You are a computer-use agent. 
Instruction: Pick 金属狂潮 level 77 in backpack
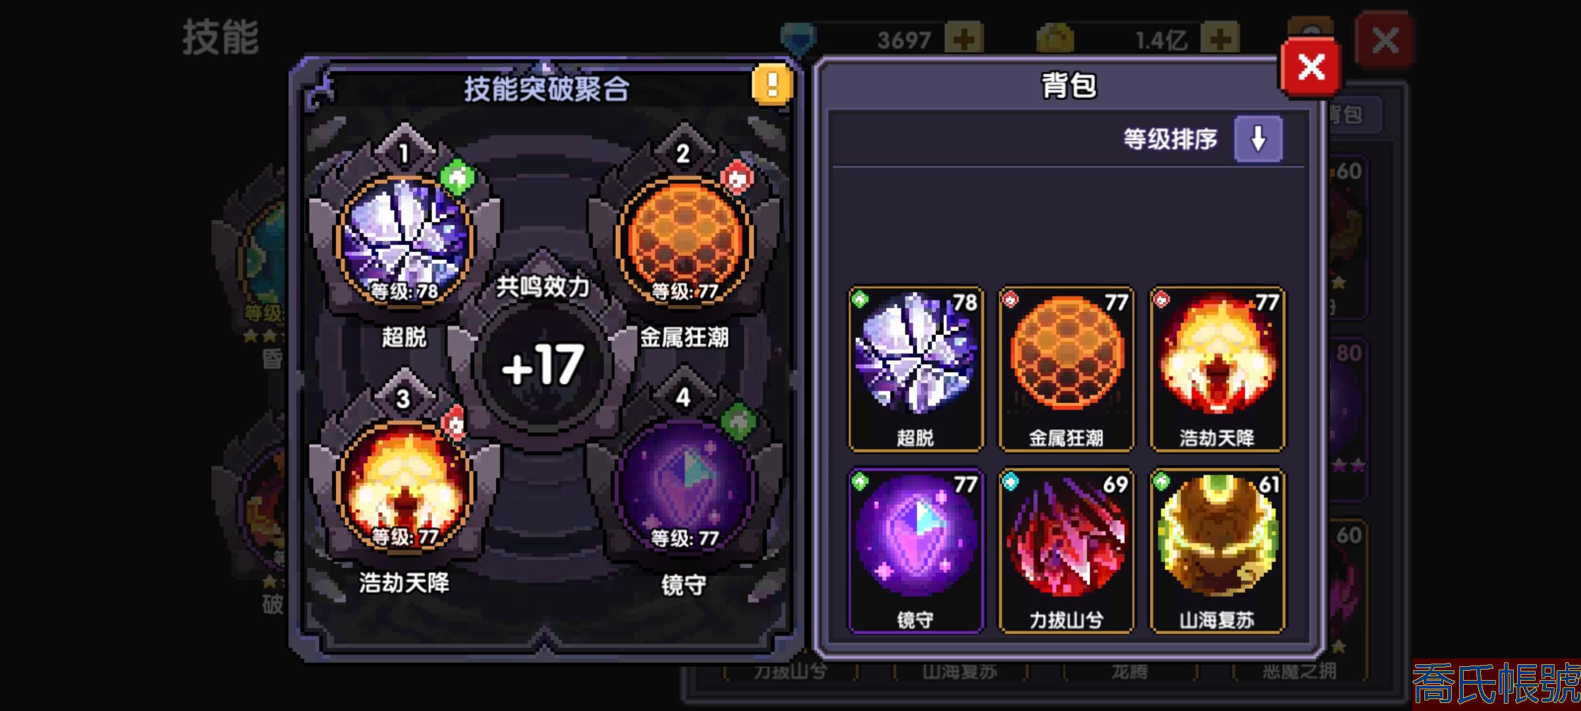pos(1067,369)
